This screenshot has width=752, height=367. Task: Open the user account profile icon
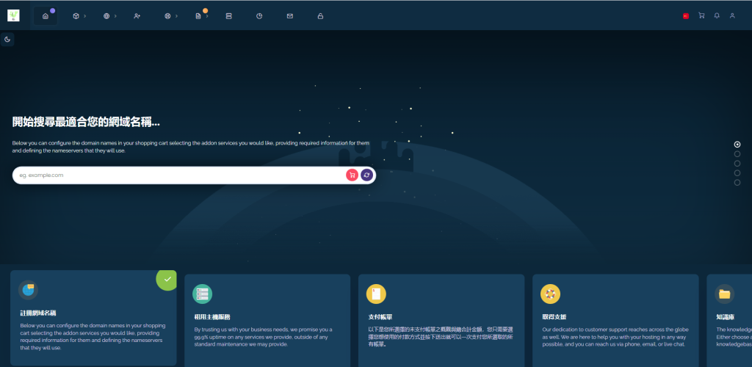[x=732, y=15]
